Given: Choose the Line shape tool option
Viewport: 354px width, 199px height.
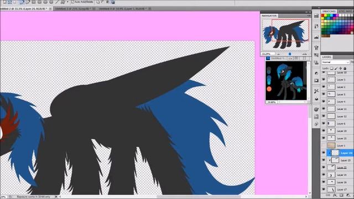Looking at the screenshot, I should 57,2.
